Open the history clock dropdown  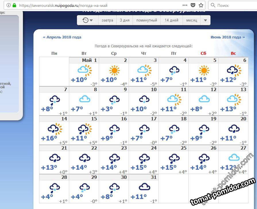pyautogui.click(x=88, y=20)
